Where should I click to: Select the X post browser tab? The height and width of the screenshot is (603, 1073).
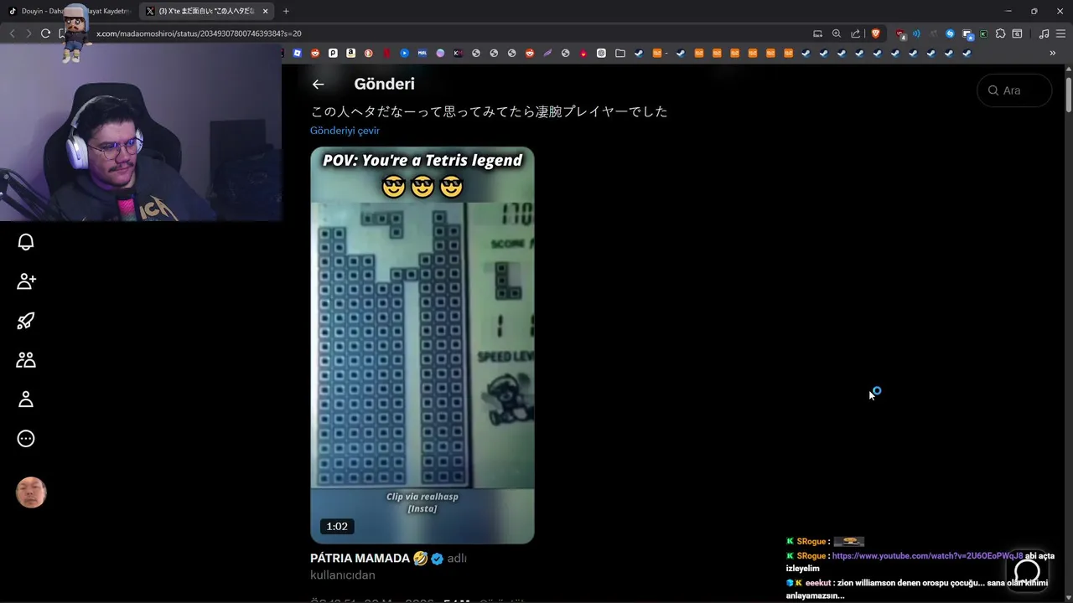coord(206,11)
